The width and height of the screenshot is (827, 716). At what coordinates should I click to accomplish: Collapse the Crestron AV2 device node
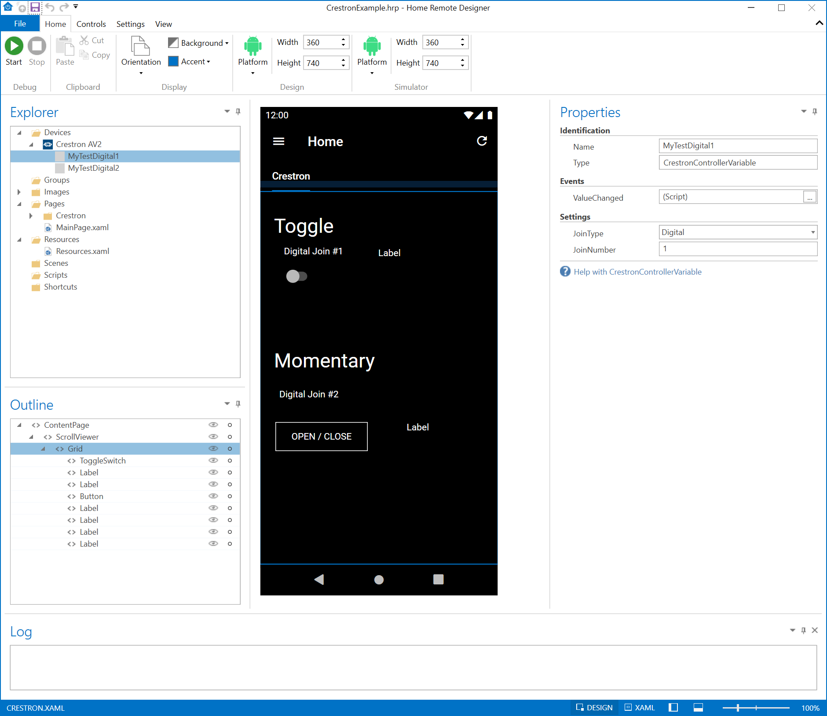coord(31,144)
